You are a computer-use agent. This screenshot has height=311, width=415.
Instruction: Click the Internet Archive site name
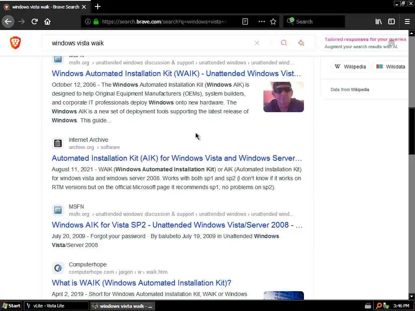[88, 140]
